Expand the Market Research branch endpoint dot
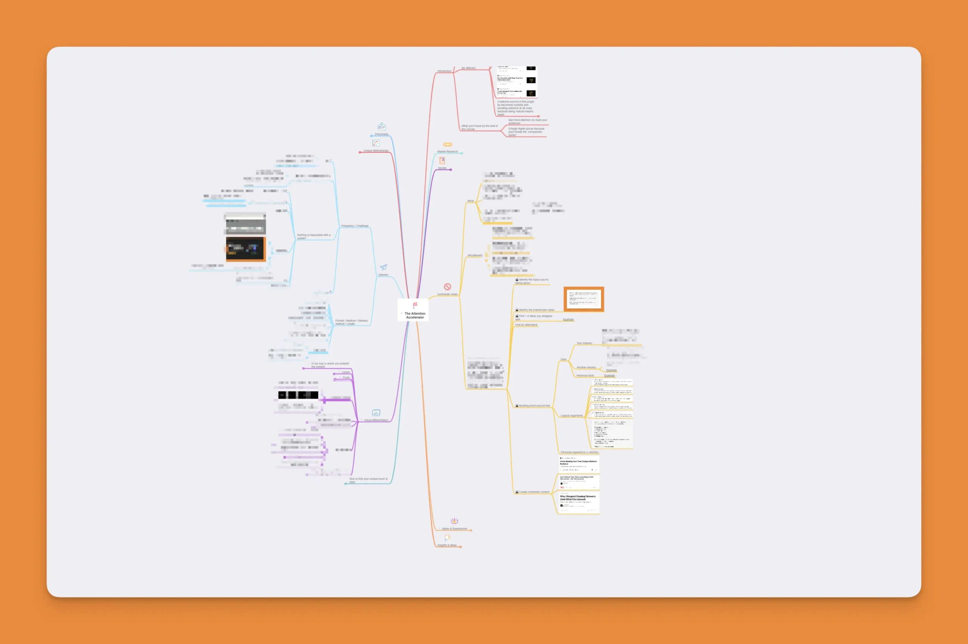The height and width of the screenshot is (644, 968). pyautogui.click(x=462, y=153)
